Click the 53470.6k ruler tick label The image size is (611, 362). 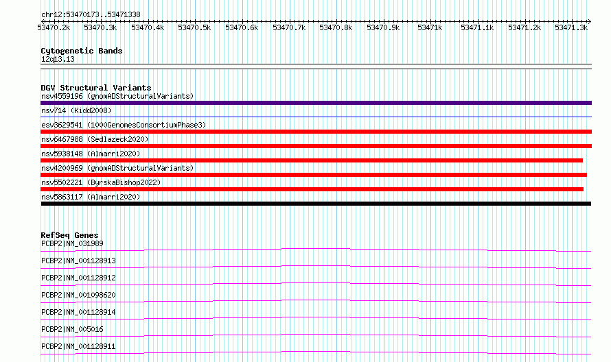(x=242, y=27)
